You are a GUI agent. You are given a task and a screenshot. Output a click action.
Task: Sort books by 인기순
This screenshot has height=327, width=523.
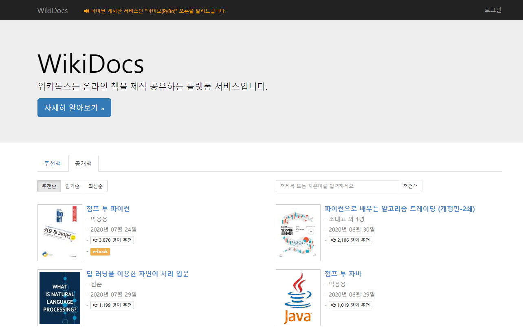click(73, 186)
